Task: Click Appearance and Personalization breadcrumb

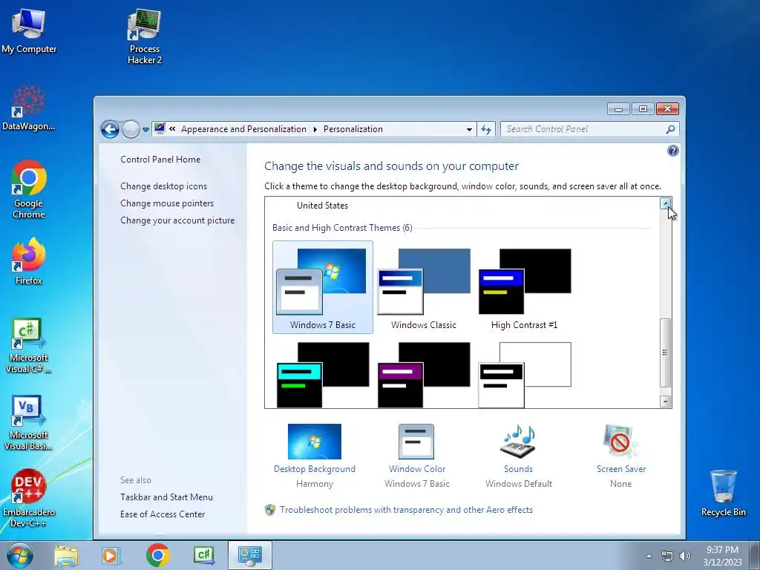Action: point(243,129)
